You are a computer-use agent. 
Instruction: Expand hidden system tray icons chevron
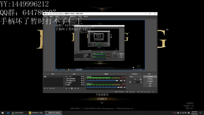tap(173, 113)
